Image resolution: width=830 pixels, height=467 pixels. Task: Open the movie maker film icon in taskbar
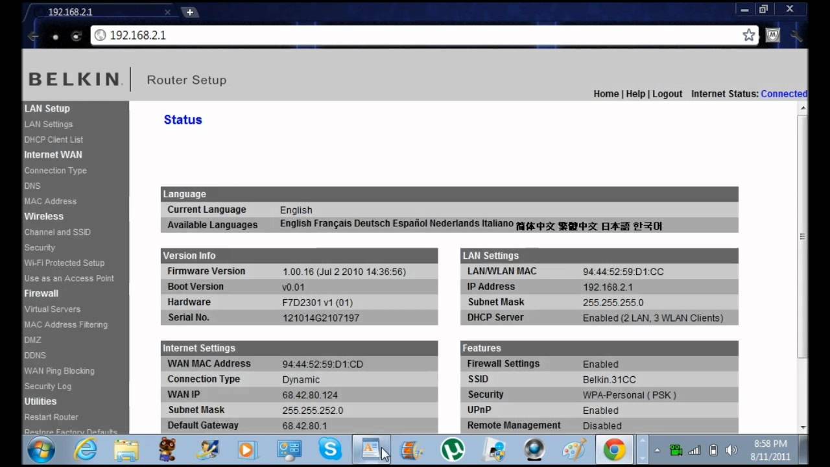(412, 449)
